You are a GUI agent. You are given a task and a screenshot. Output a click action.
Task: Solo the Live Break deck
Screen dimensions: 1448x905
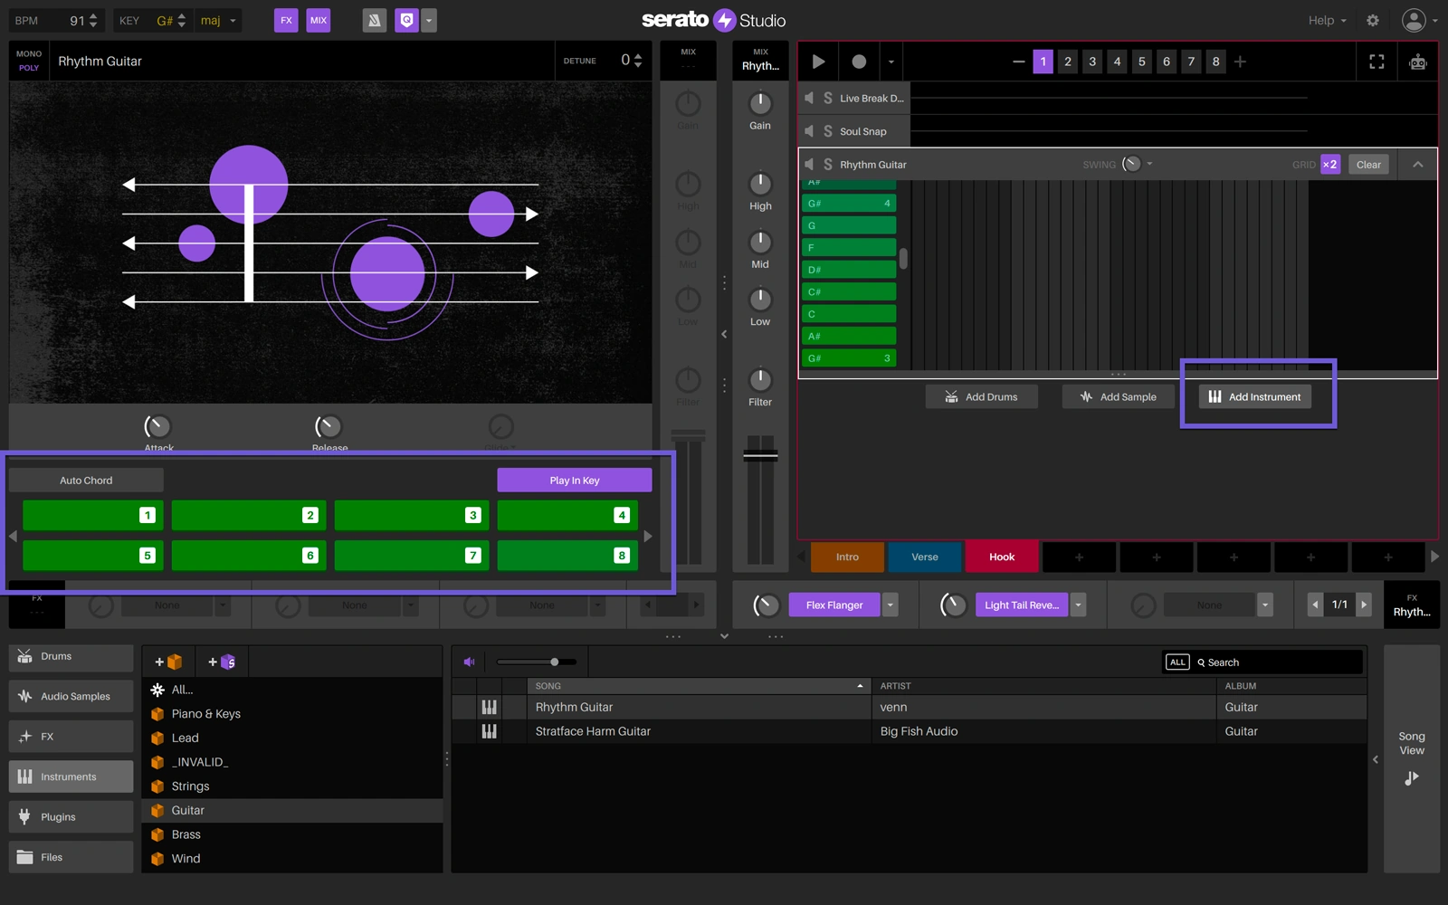pyautogui.click(x=827, y=98)
